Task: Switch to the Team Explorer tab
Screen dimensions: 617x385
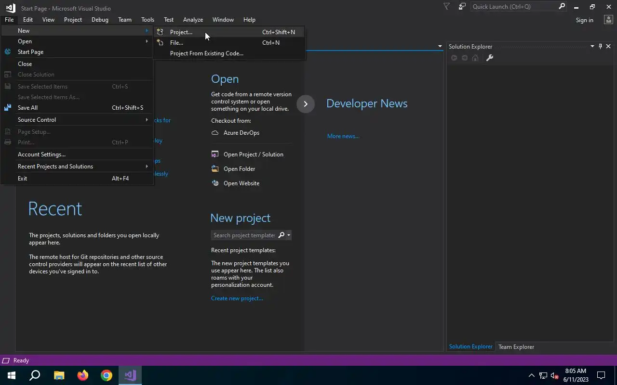Action: click(516, 347)
